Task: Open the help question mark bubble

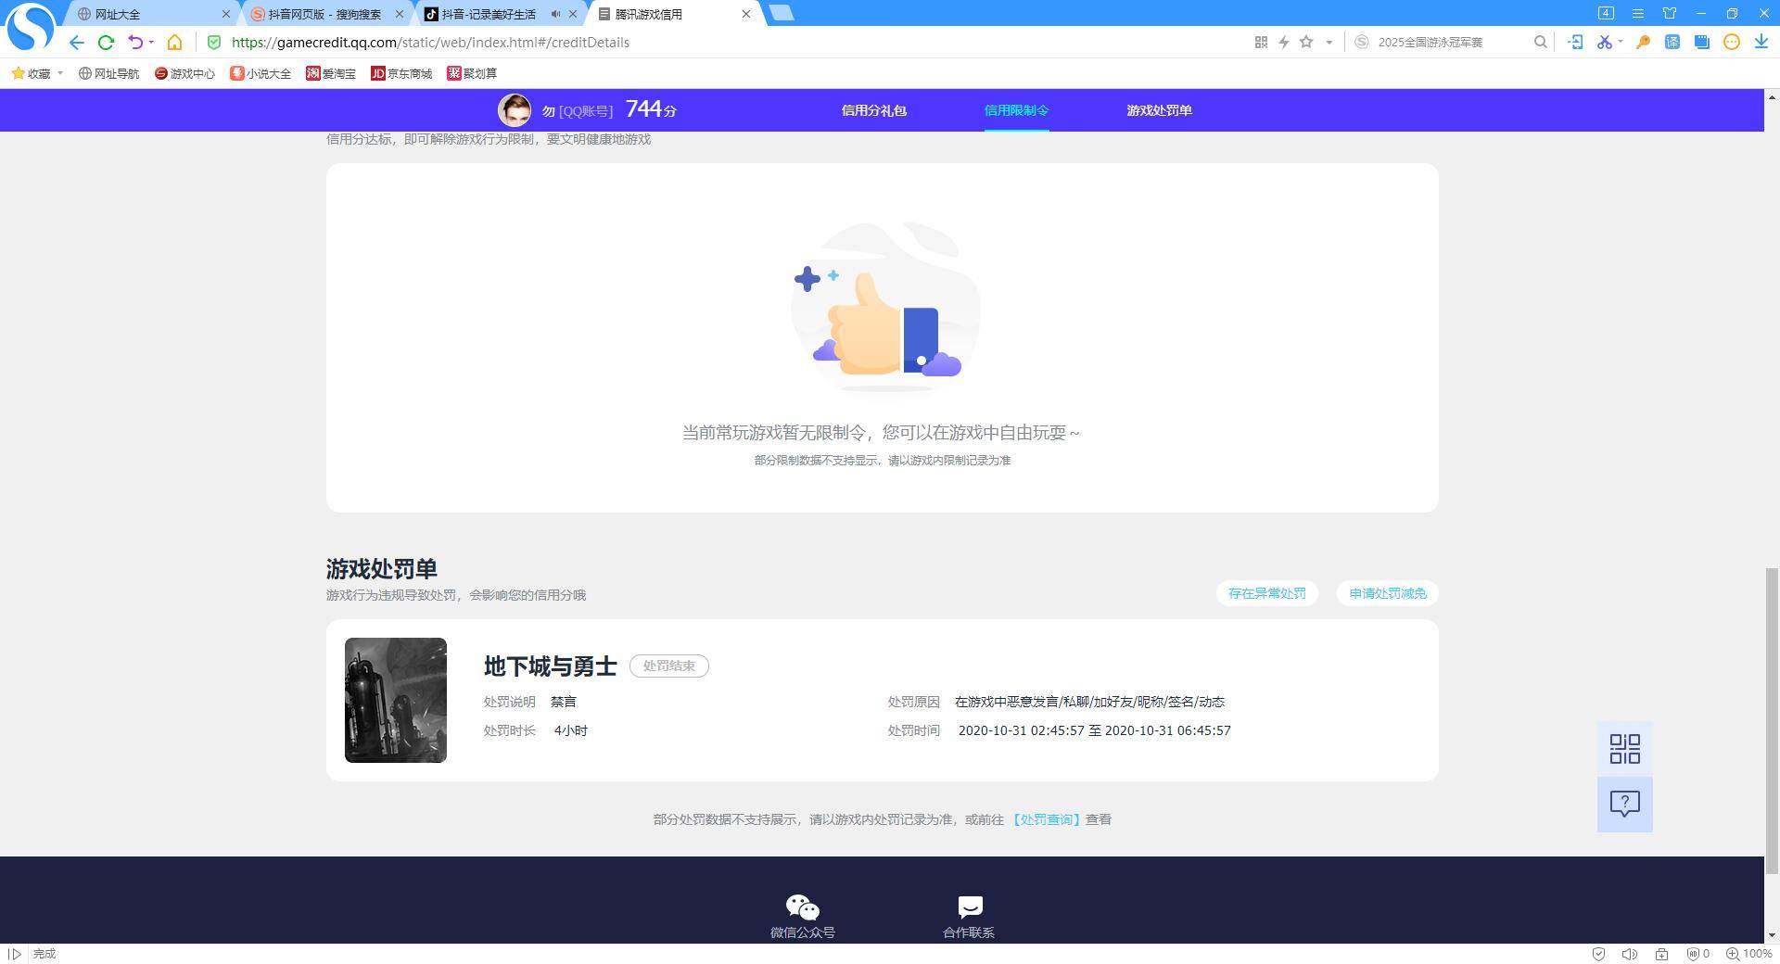Action: 1624,804
